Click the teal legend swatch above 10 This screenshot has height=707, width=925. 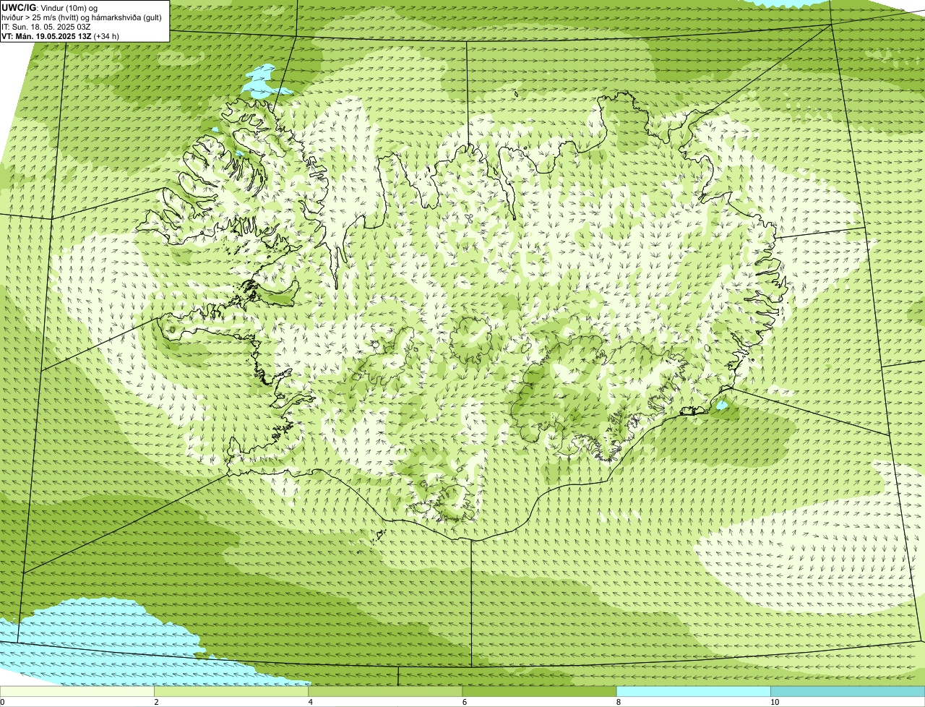(x=848, y=691)
